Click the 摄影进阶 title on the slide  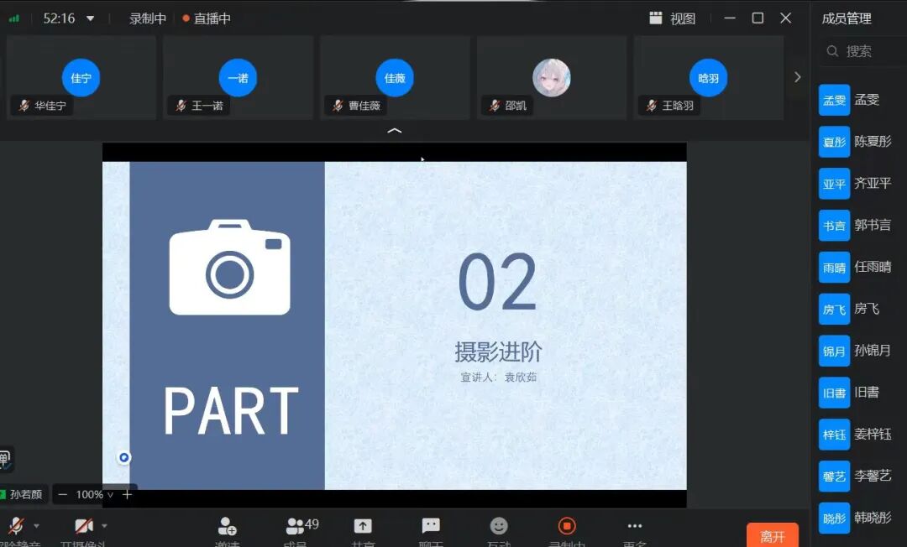(498, 352)
